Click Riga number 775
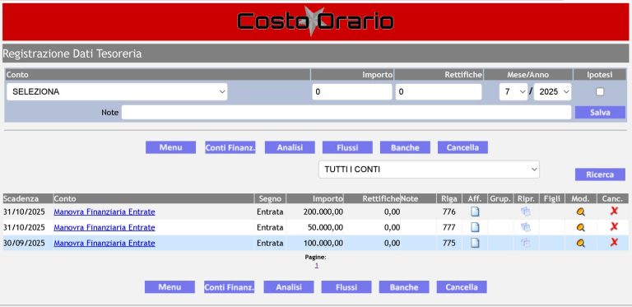The height and width of the screenshot is (307, 632). (449, 244)
